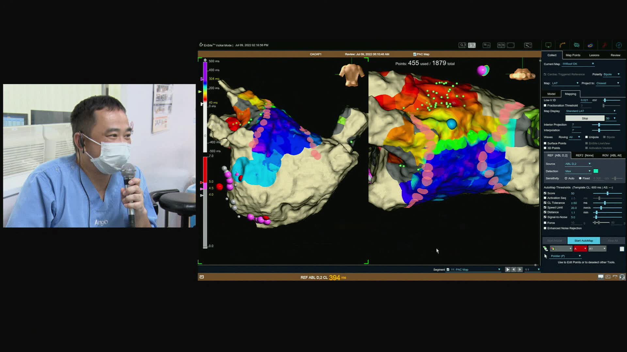Screen dimensions: 627x352
Task: Click the notepad list icon beside A1 dropdown
Action: (x=622, y=249)
